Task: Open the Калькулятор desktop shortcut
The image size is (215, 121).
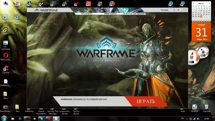Action: tap(6, 18)
